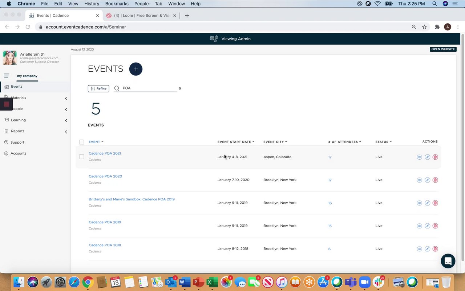Click the address bar URL
The height and width of the screenshot is (291, 465).
point(86,27)
